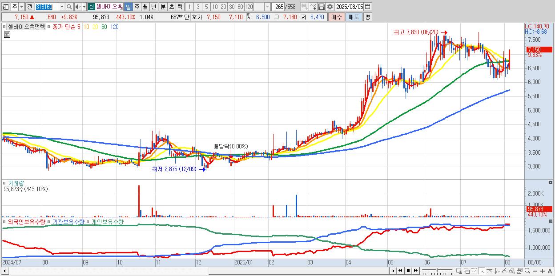Viewport: 555px width, 276px height.
Task: Select the 년 (yearly) period toggle
Action: (153, 7)
